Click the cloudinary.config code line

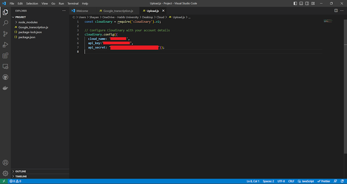[x=101, y=35]
